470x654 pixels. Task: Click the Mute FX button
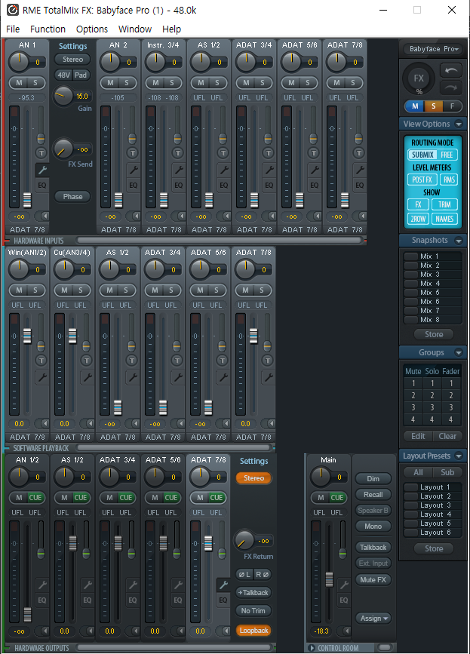(373, 579)
